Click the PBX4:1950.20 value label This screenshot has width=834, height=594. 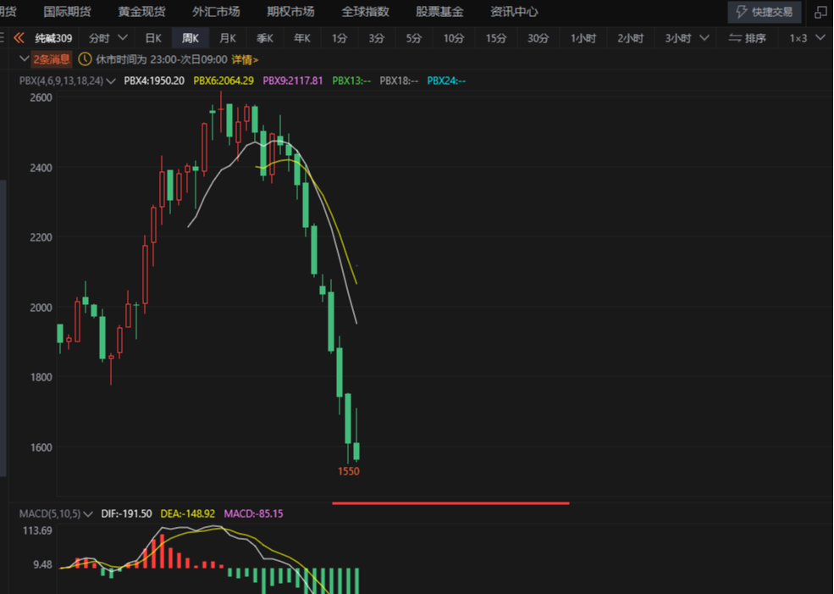click(154, 80)
